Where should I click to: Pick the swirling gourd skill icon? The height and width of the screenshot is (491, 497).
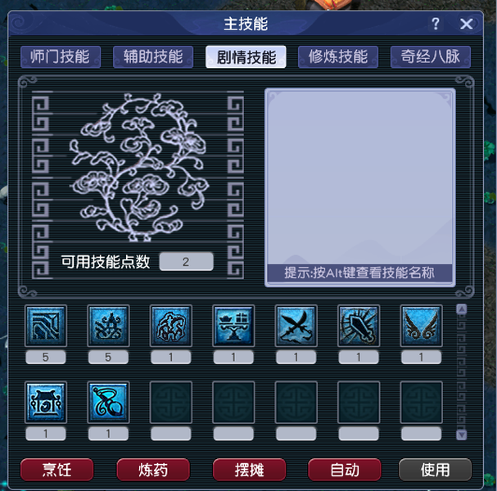[x=108, y=403]
